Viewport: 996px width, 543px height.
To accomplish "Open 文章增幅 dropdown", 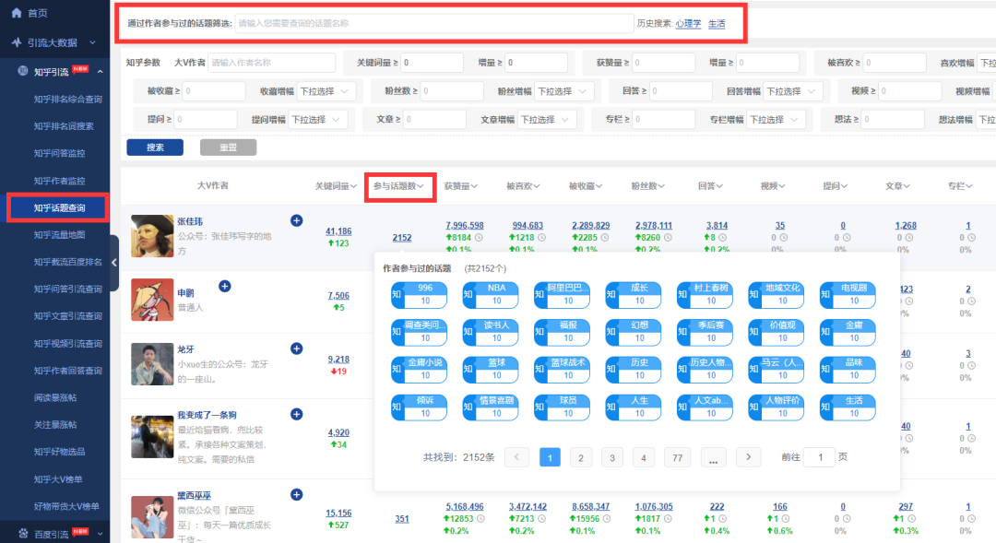I will tap(546, 120).
